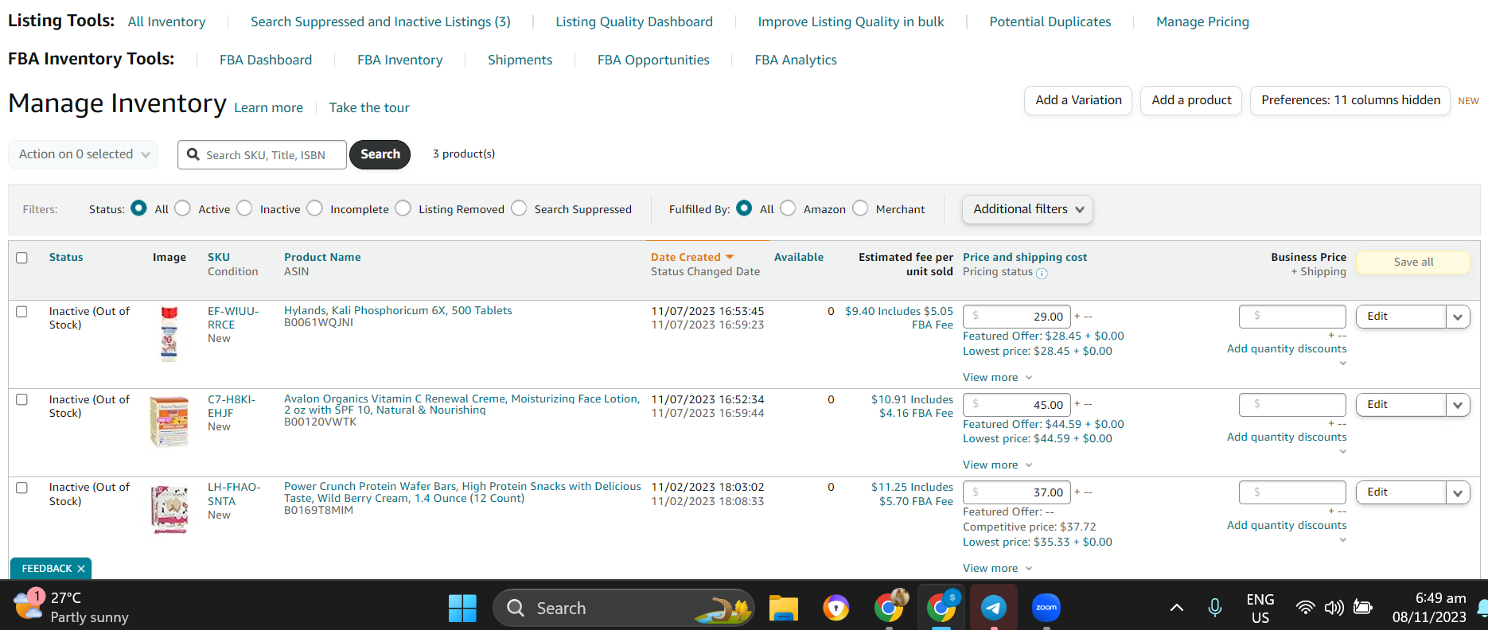Open Manage Pricing
The height and width of the screenshot is (630, 1488).
[x=1202, y=22]
